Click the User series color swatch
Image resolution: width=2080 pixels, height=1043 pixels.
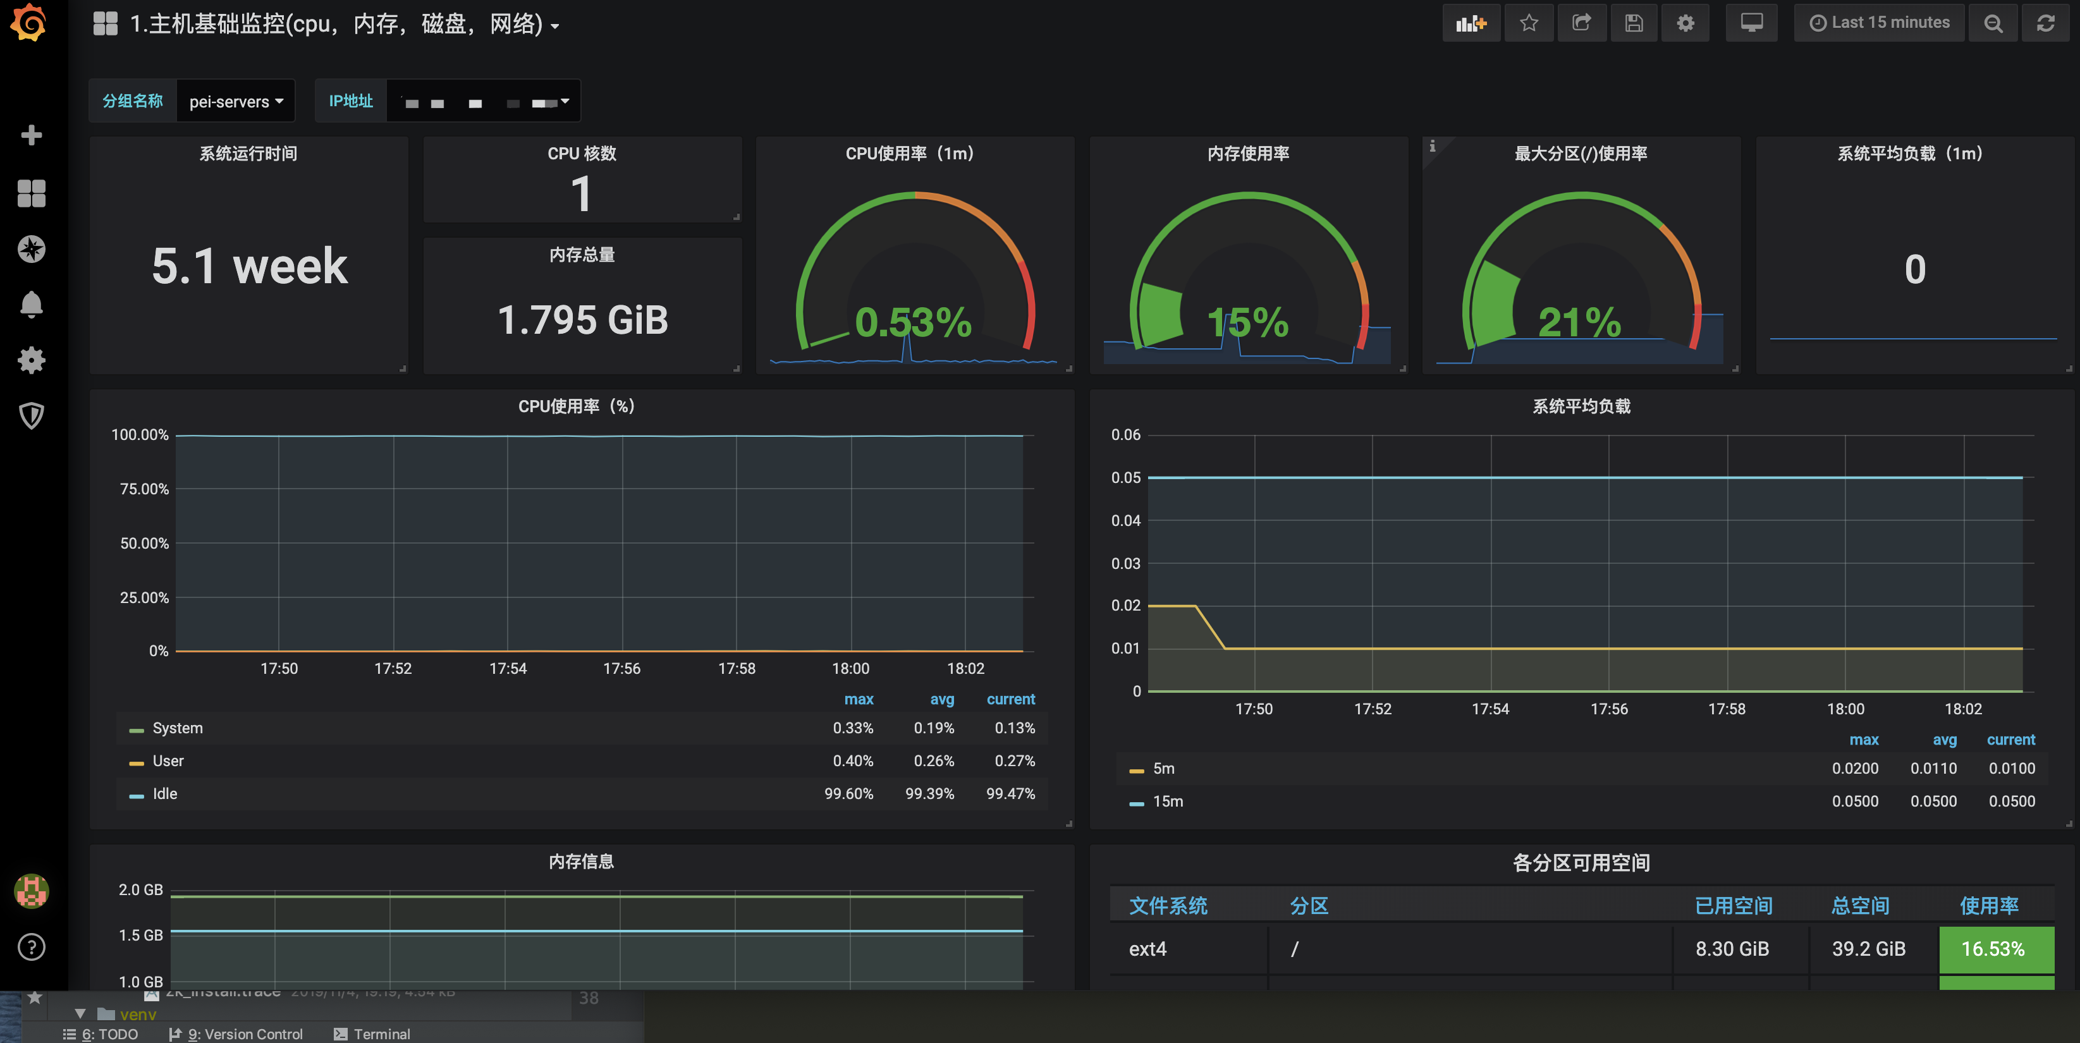(x=137, y=763)
